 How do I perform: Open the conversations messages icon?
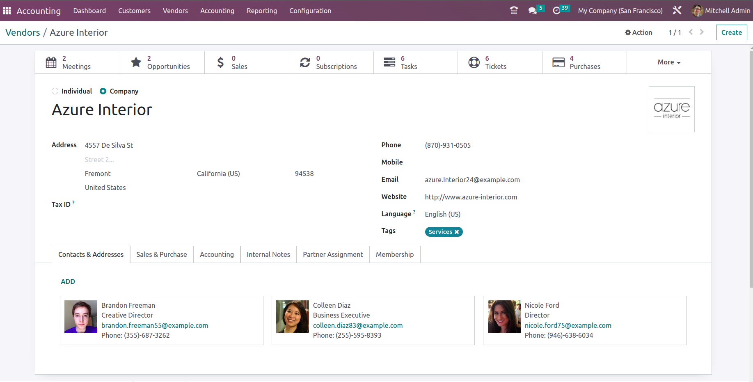click(x=533, y=11)
